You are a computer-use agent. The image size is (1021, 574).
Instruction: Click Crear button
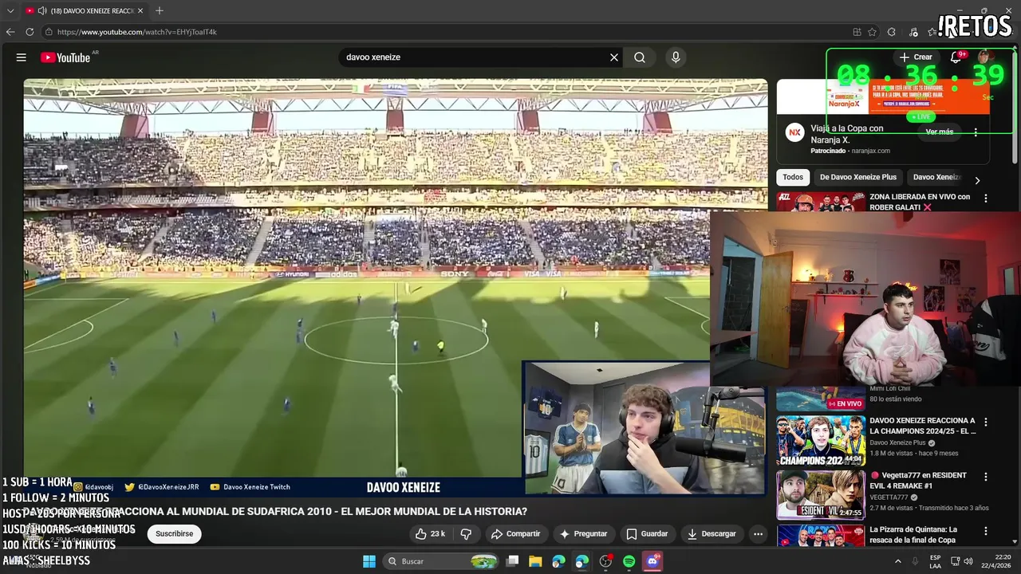(915, 57)
